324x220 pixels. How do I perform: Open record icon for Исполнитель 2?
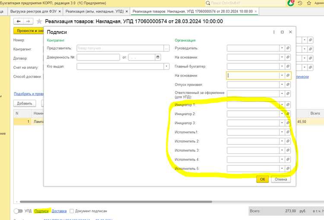[288, 141]
